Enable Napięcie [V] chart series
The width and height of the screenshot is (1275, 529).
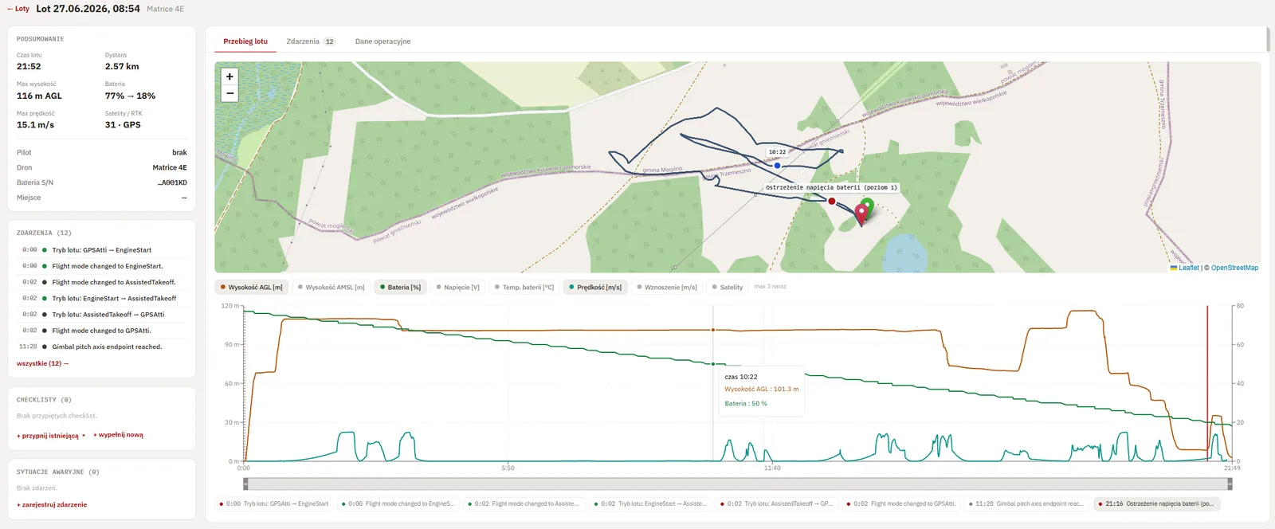coord(457,287)
